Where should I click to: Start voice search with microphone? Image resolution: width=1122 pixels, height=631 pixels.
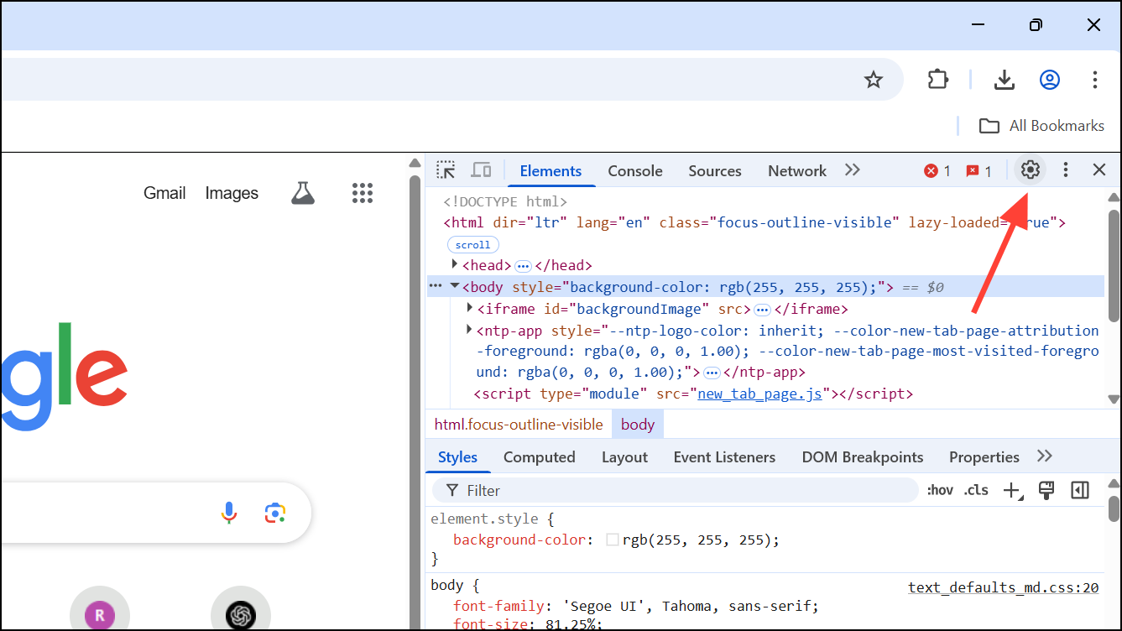pos(229,513)
